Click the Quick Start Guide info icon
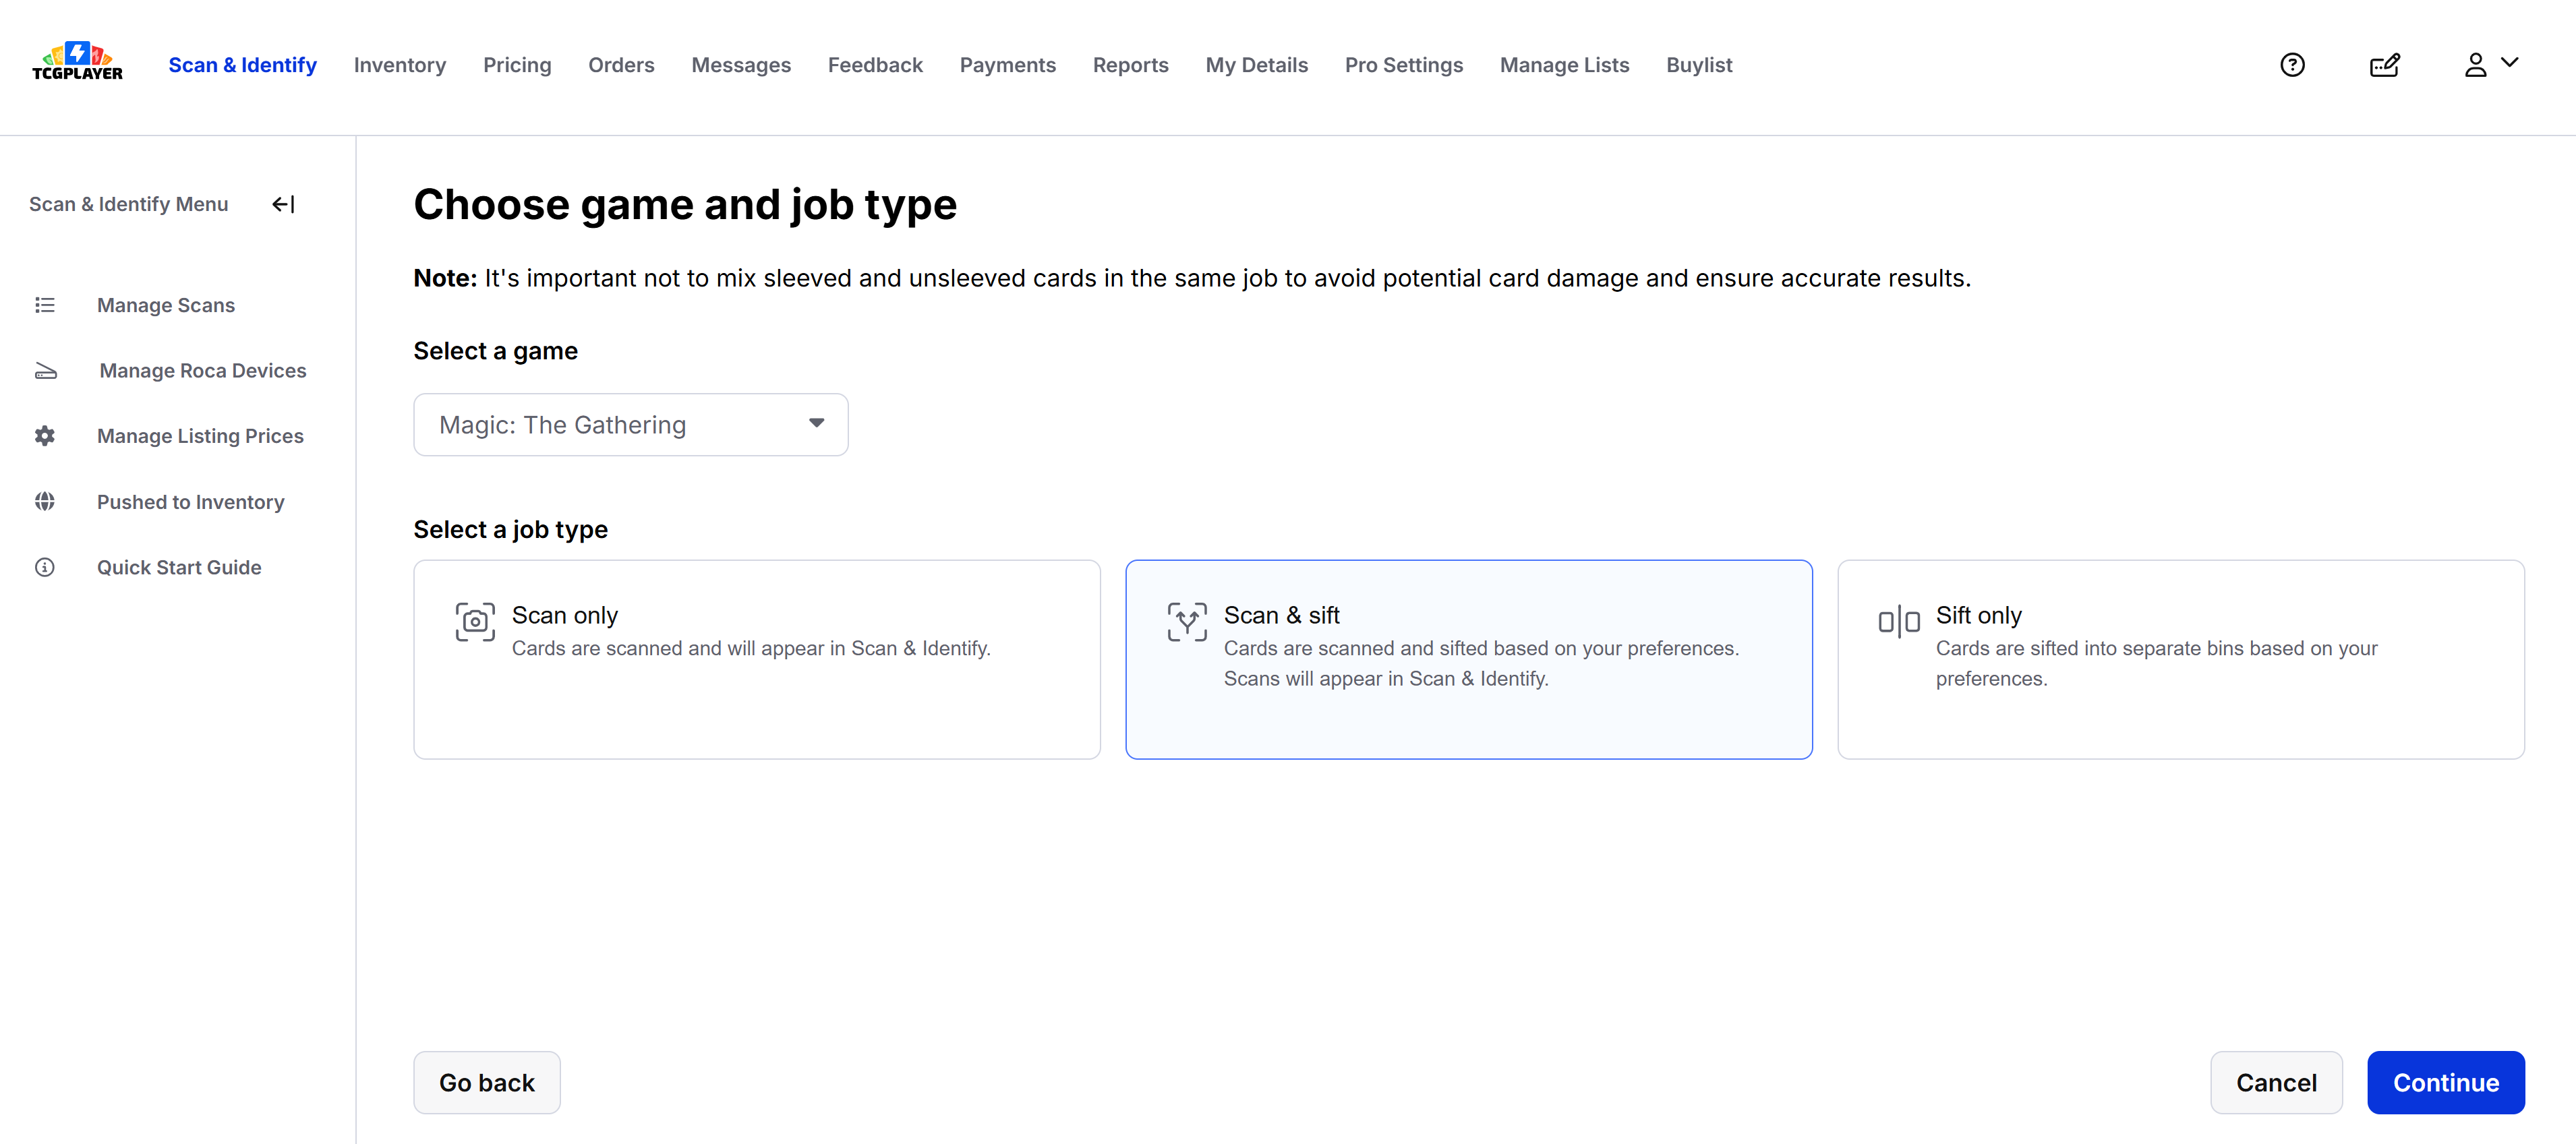2576x1144 pixels. 45,567
